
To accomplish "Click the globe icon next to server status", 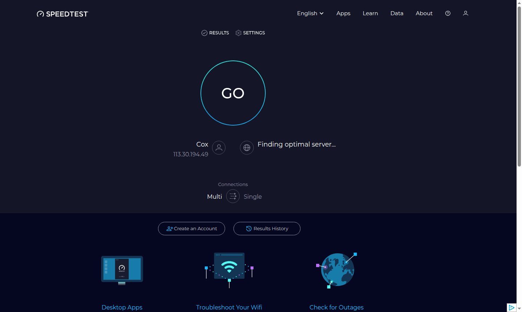I will click(x=247, y=147).
